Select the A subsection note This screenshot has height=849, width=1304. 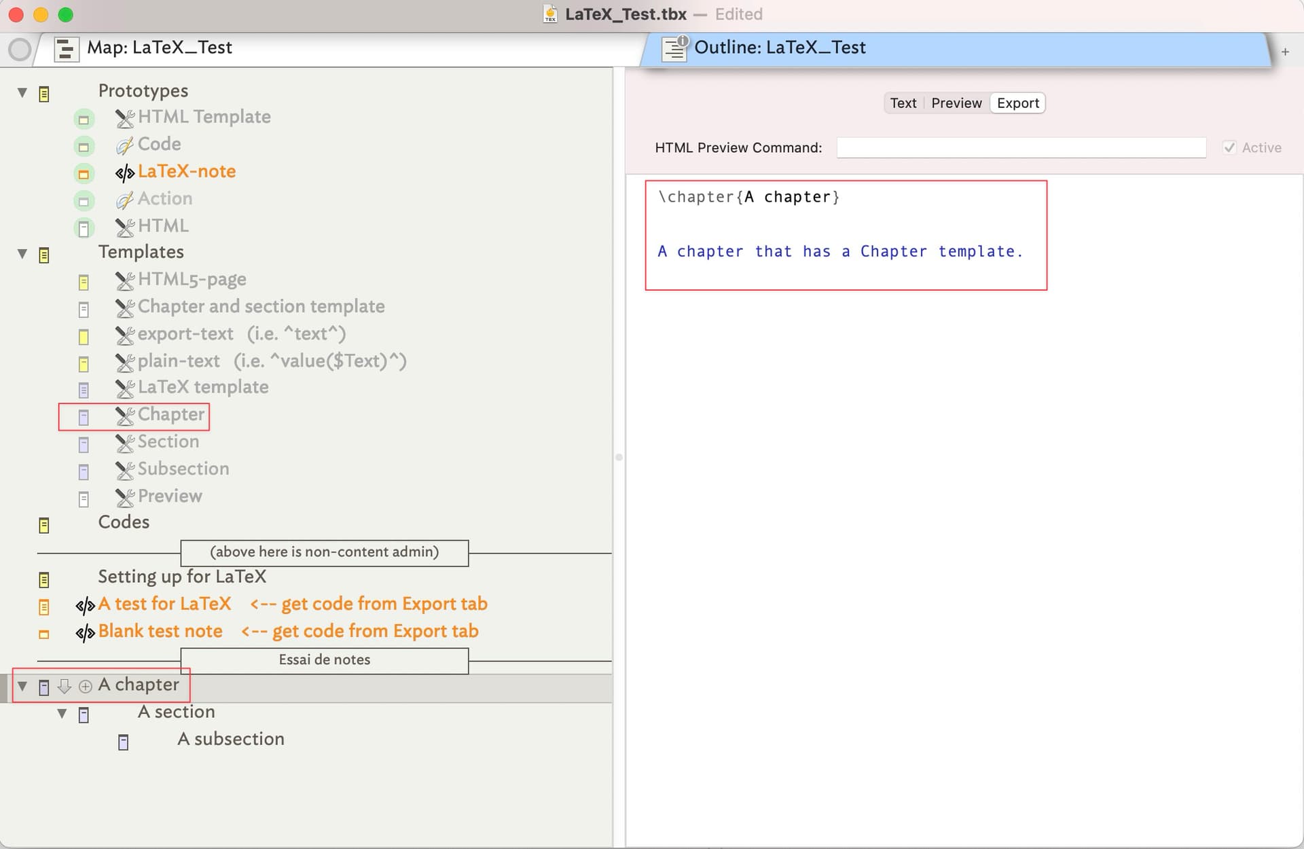click(230, 740)
